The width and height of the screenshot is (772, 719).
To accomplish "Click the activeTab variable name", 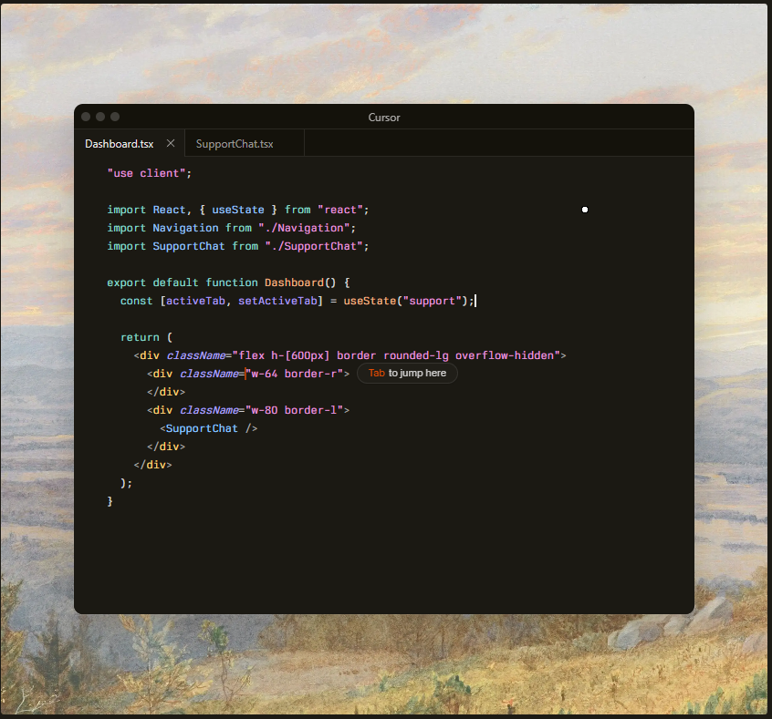I will tap(195, 301).
